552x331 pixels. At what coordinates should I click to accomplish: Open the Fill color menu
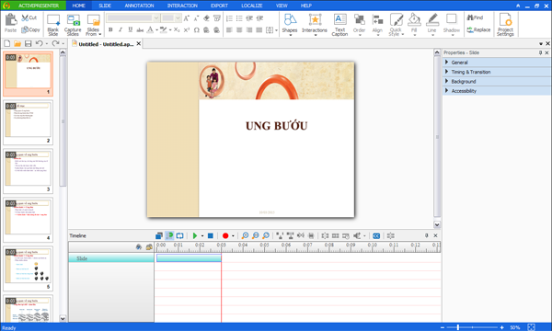pos(414,25)
